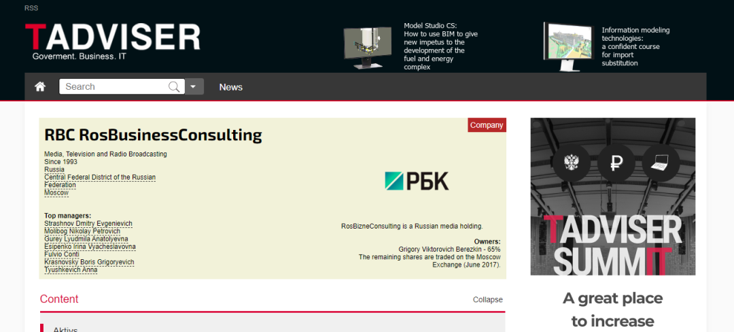Open Strashnov Dmitry Evgenievich profile
This screenshot has width=734, height=332.
click(88, 223)
